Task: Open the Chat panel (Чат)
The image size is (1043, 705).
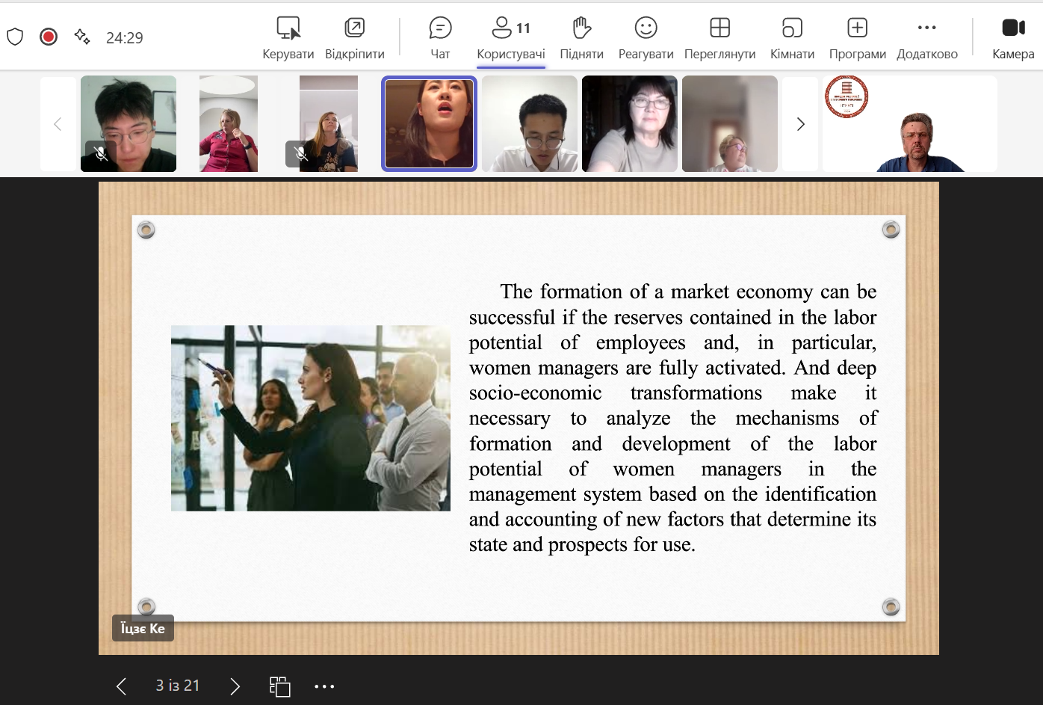Action: (x=440, y=37)
